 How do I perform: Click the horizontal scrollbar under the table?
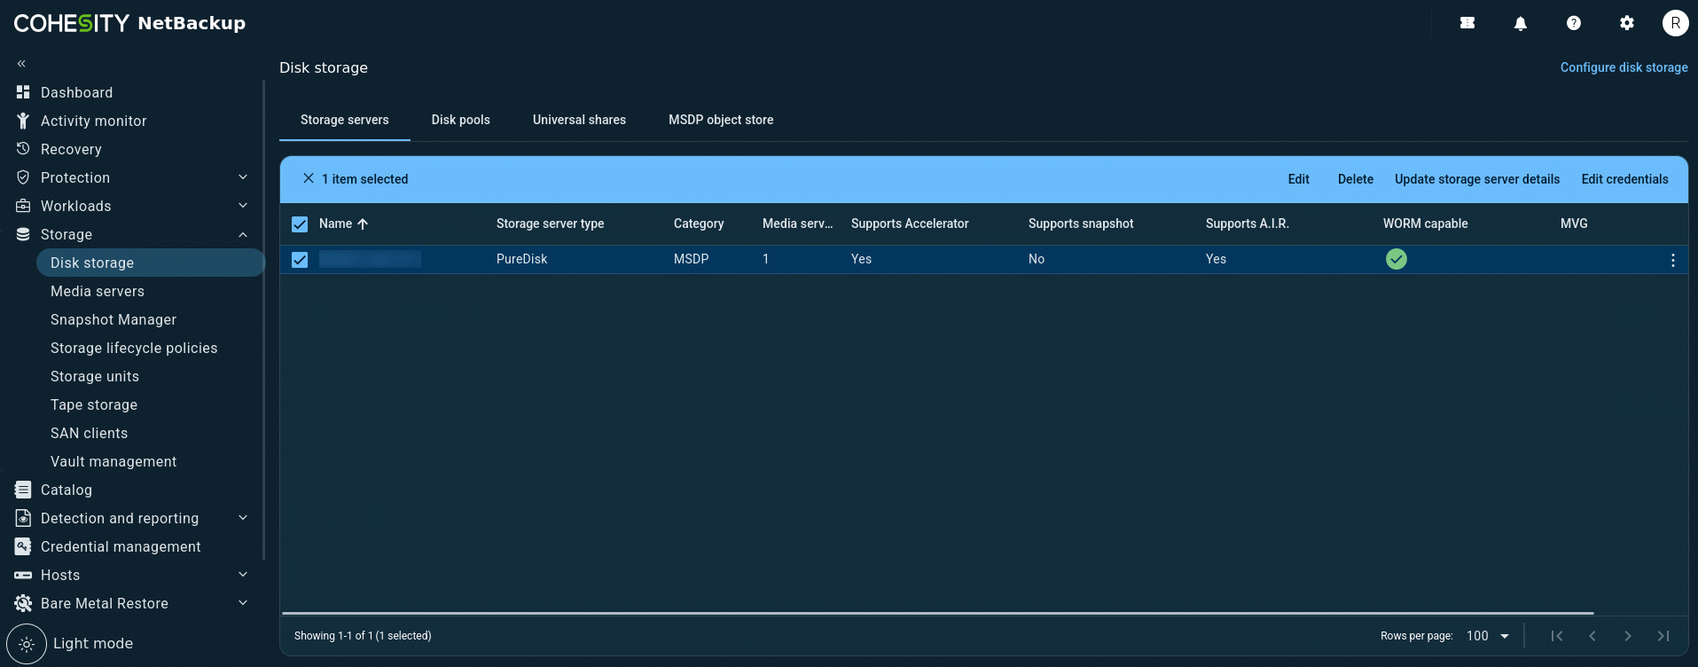point(938,613)
